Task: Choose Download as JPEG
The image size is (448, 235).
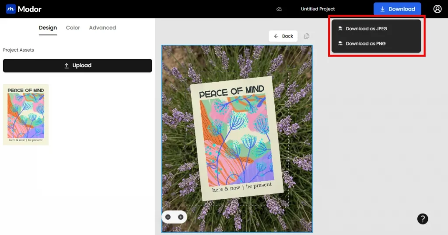Action: tap(366, 29)
